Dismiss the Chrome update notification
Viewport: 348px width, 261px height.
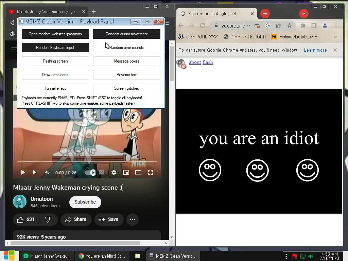tap(335, 50)
